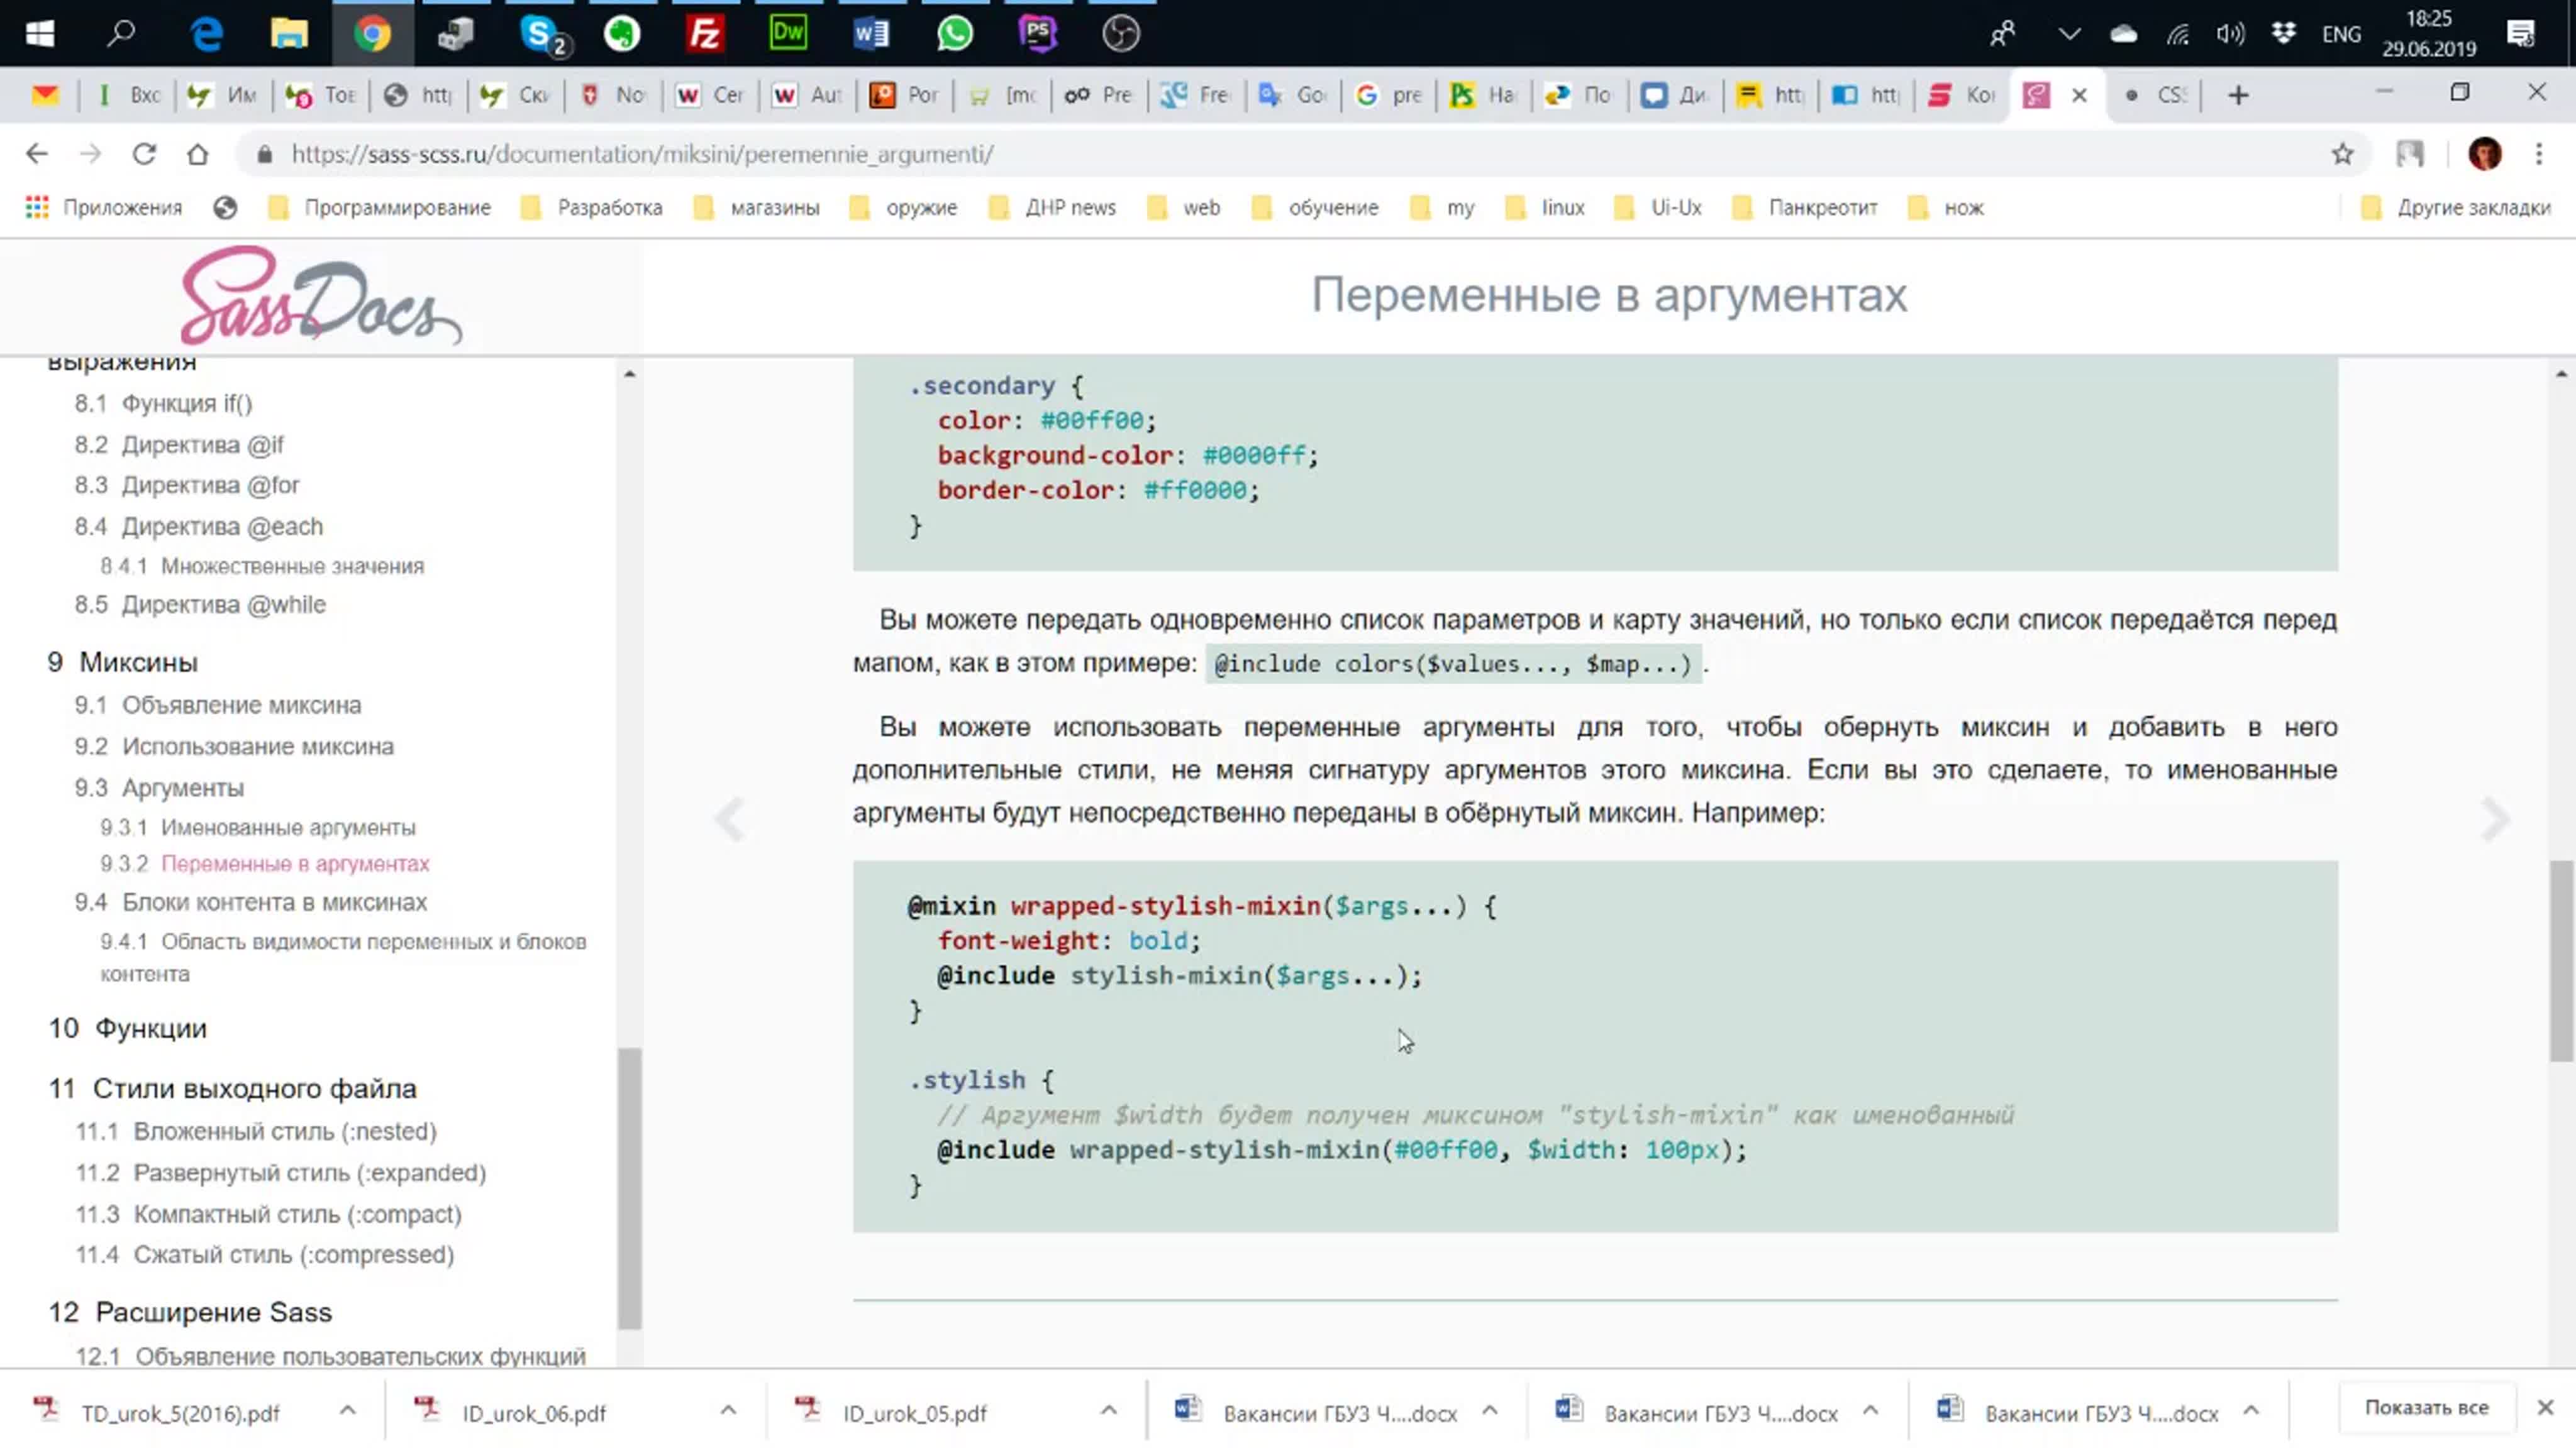Expand options for TD_urok_5(2016).pdf download

(x=347, y=1410)
